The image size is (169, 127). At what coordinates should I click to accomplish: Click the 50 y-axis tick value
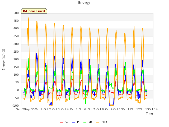pyautogui.click(x=17, y=83)
